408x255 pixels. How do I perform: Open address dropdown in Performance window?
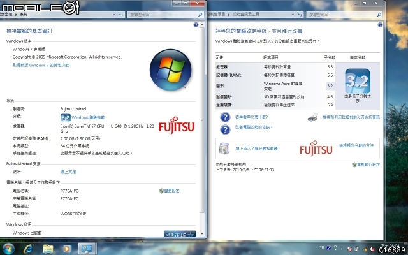pos(293,15)
